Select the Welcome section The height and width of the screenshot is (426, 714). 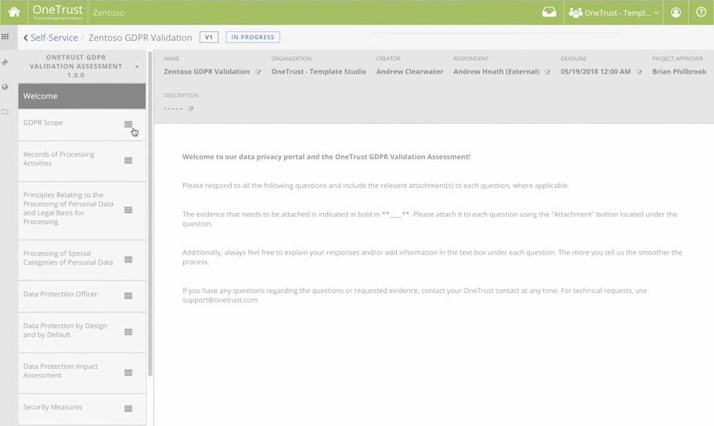[82, 96]
